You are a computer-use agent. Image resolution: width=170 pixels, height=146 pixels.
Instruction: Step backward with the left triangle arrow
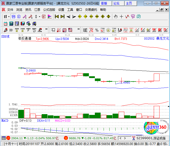point(68,17)
